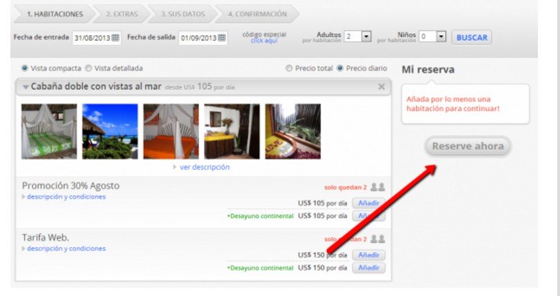Select the Vista detallada radio button
560x296 pixels.
click(x=88, y=68)
